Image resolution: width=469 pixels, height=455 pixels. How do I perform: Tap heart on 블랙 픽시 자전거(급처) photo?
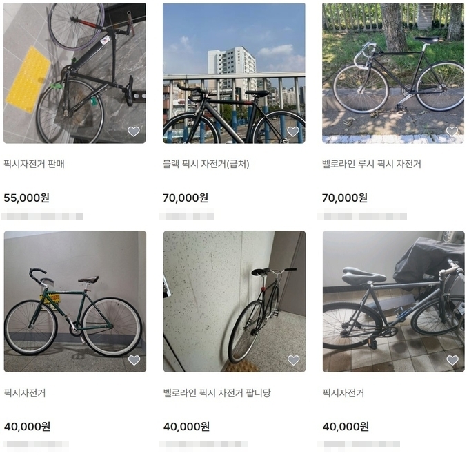(293, 131)
